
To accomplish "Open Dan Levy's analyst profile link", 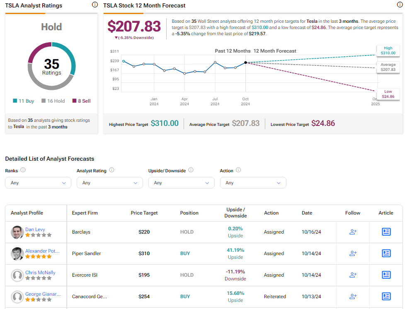I will tap(35, 229).
